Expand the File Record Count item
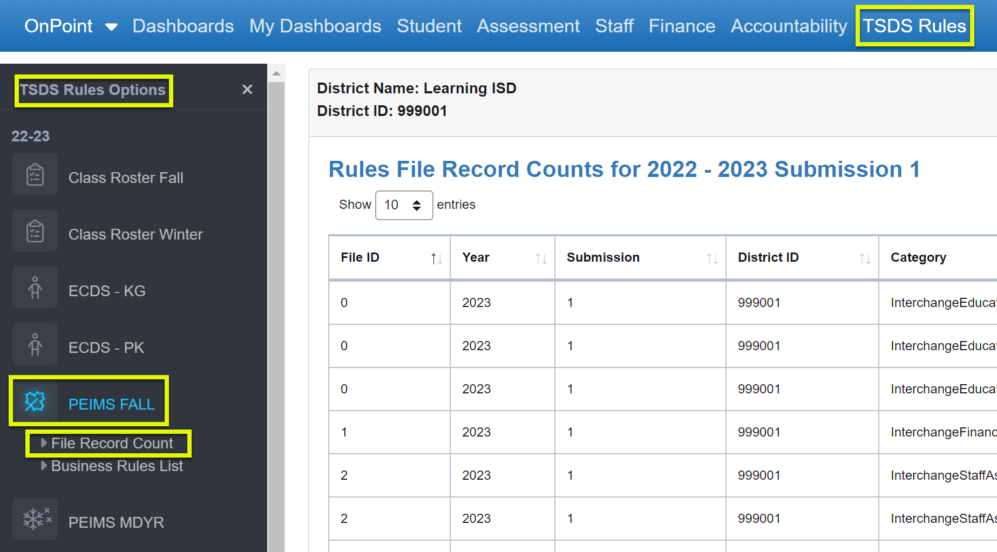The width and height of the screenshot is (997, 552). coord(111,443)
